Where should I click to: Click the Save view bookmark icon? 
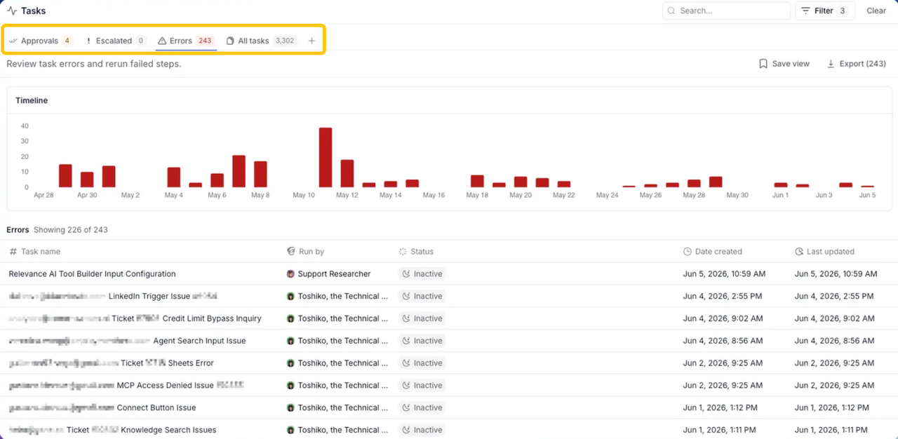763,64
